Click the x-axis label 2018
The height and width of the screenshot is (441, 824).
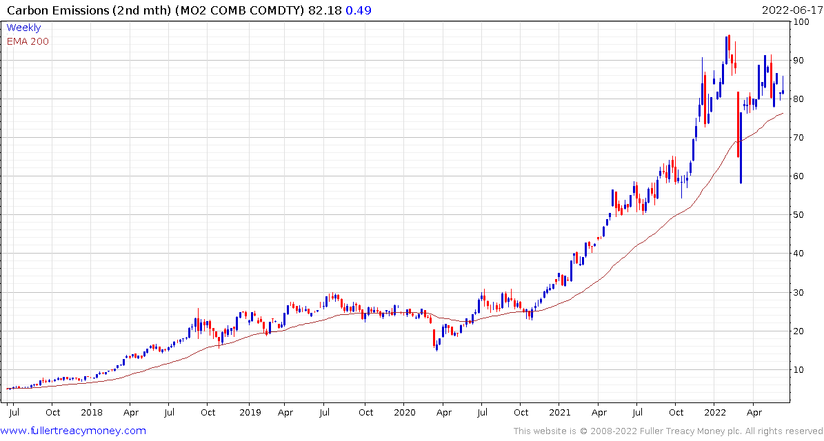pos(92,412)
